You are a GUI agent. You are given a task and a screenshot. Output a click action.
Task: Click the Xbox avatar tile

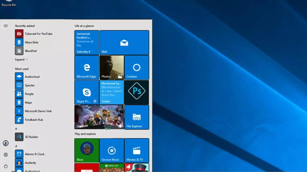86,150
